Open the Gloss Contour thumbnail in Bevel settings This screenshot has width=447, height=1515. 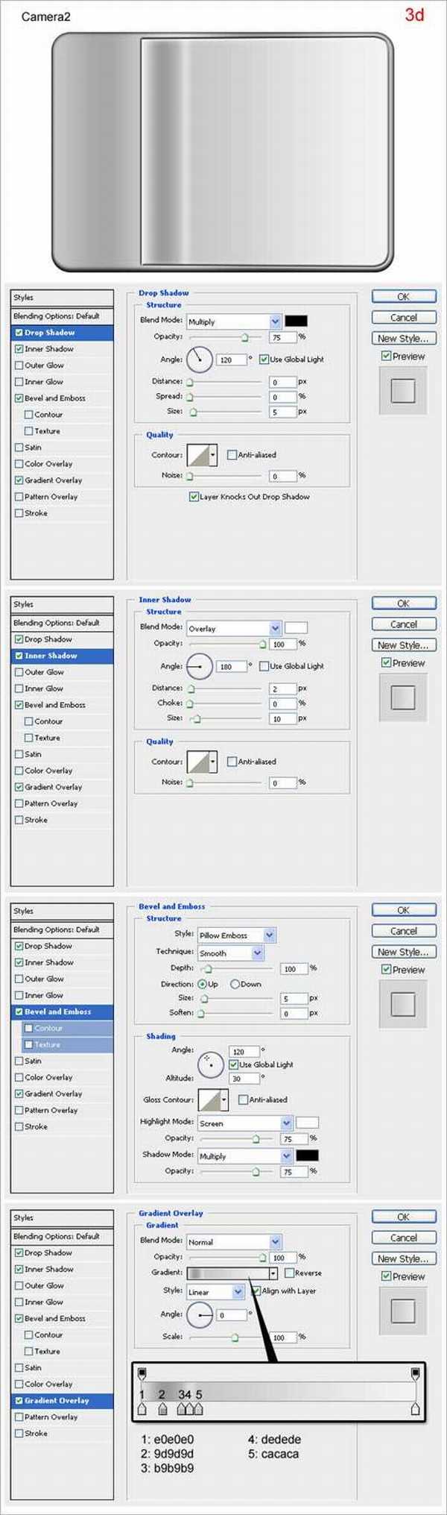[212, 1100]
